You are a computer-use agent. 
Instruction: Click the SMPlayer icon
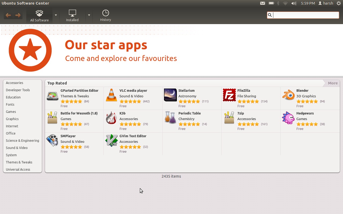click(x=52, y=141)
